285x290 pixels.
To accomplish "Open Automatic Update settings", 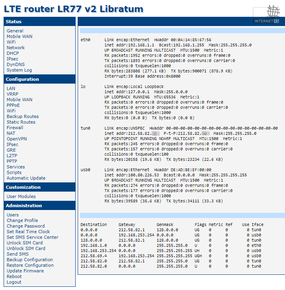I will coord(26,178).
